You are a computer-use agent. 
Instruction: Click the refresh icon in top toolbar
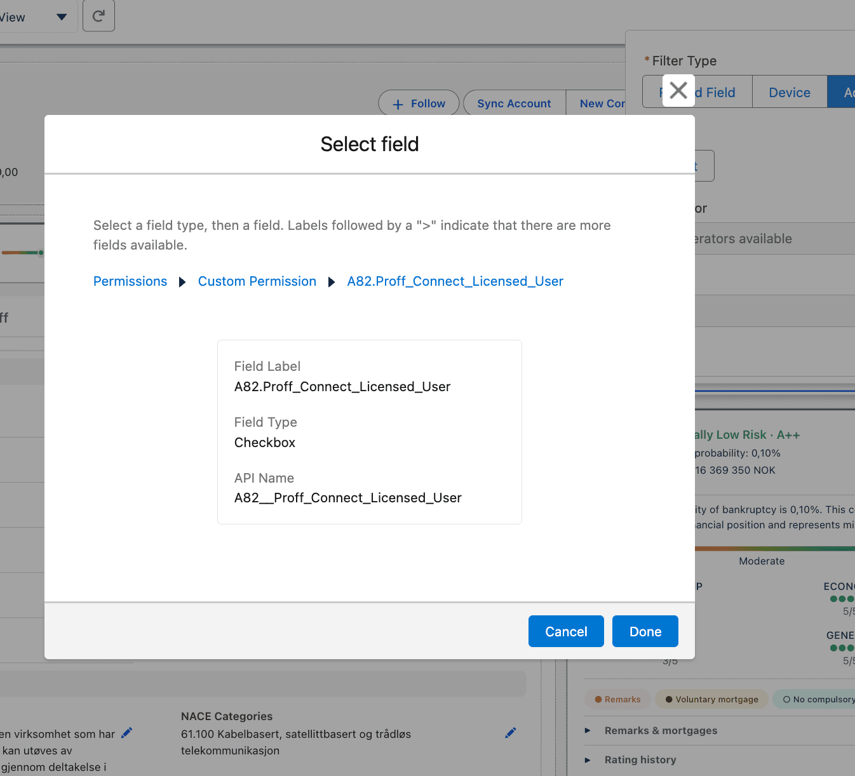point(98,16)
